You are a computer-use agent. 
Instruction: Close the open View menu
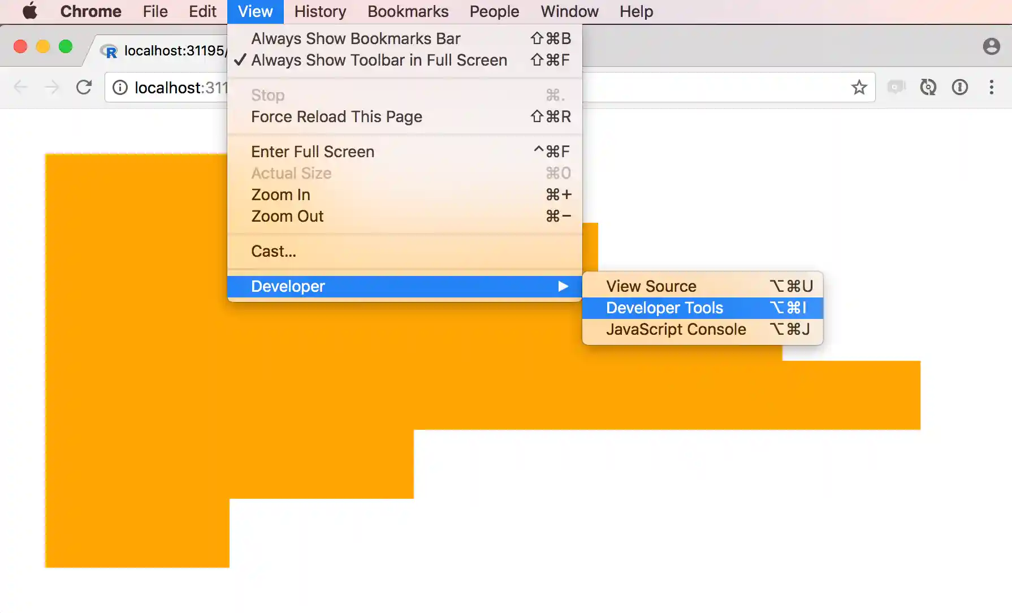coord(256,11)
